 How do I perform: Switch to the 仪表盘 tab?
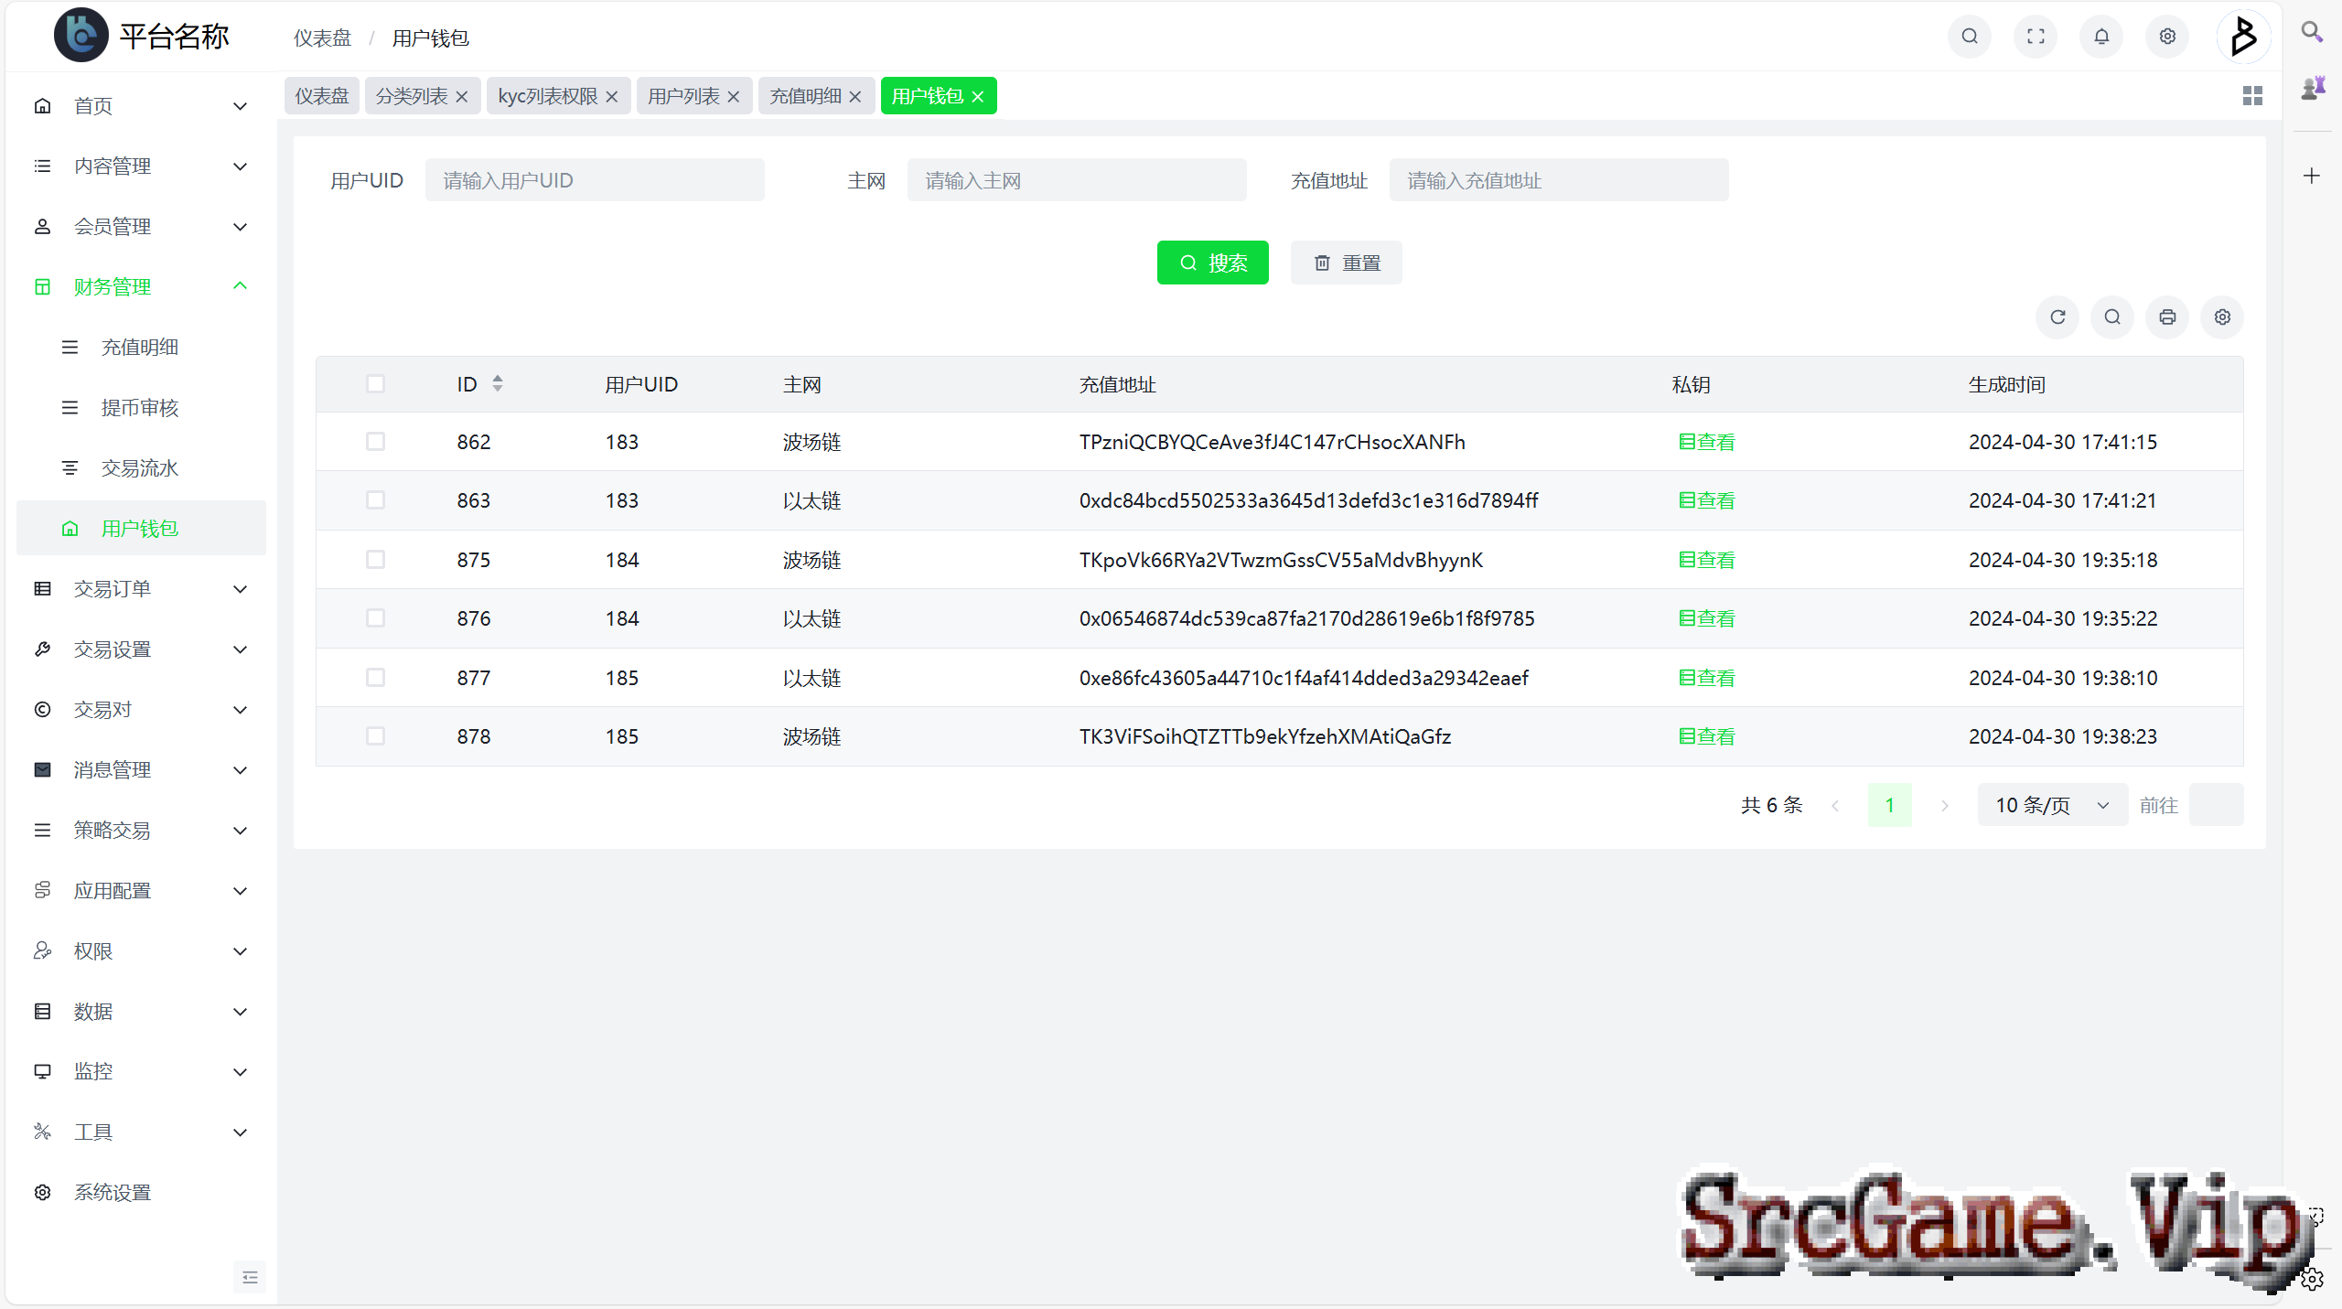click(321, 96)
